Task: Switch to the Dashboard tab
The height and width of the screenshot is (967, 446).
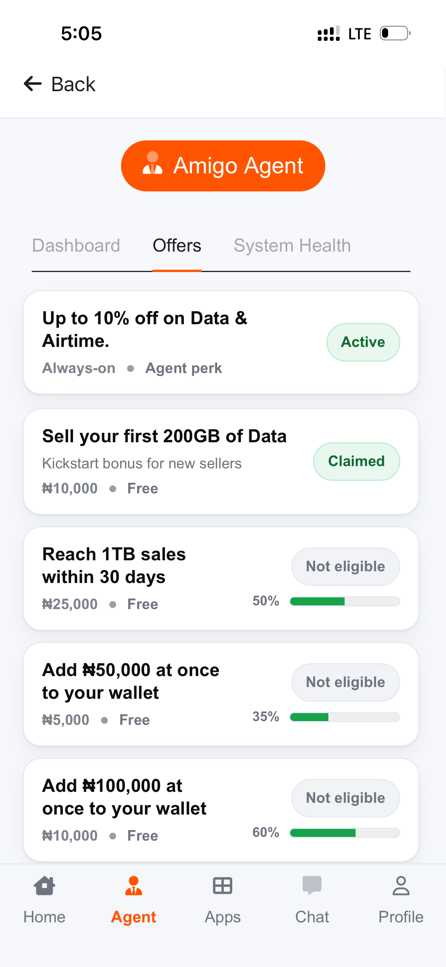Action: 76,246
